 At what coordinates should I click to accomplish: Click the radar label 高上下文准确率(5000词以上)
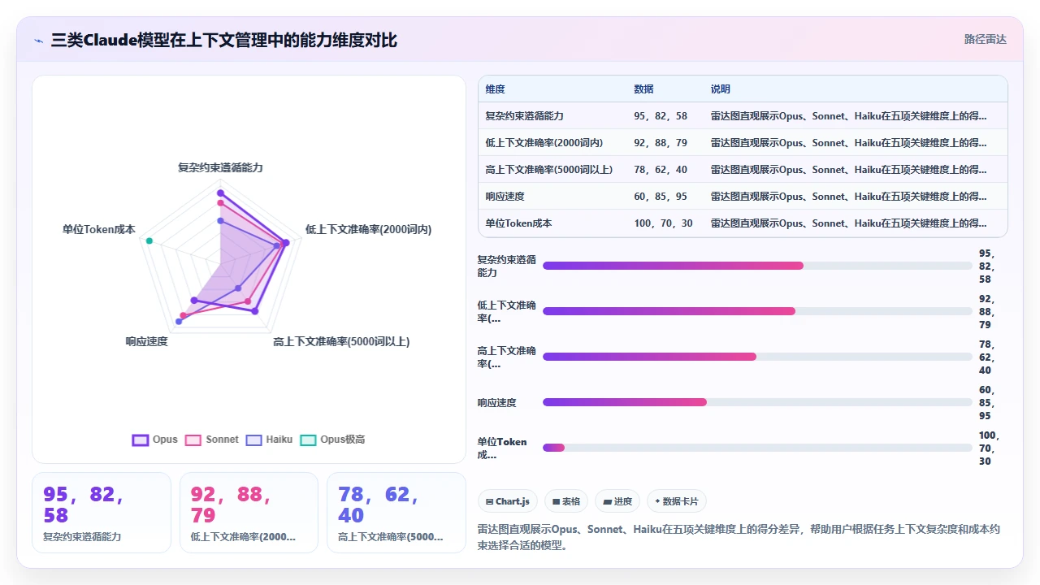tap(341, 341)
